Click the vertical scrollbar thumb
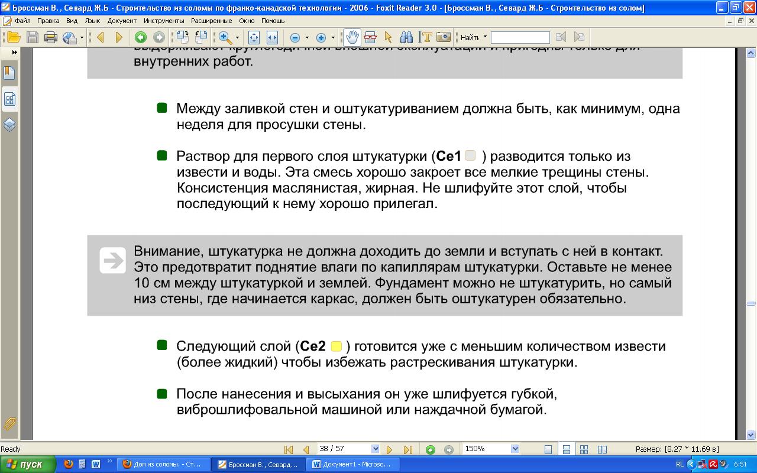757x473 pixels. pos(751,304)
